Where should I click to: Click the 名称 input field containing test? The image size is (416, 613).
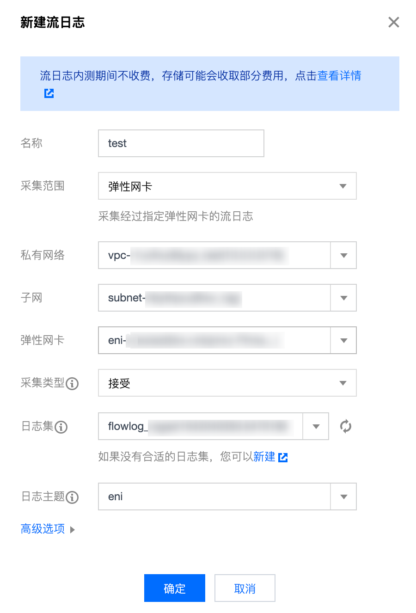(x=181, y=143)
